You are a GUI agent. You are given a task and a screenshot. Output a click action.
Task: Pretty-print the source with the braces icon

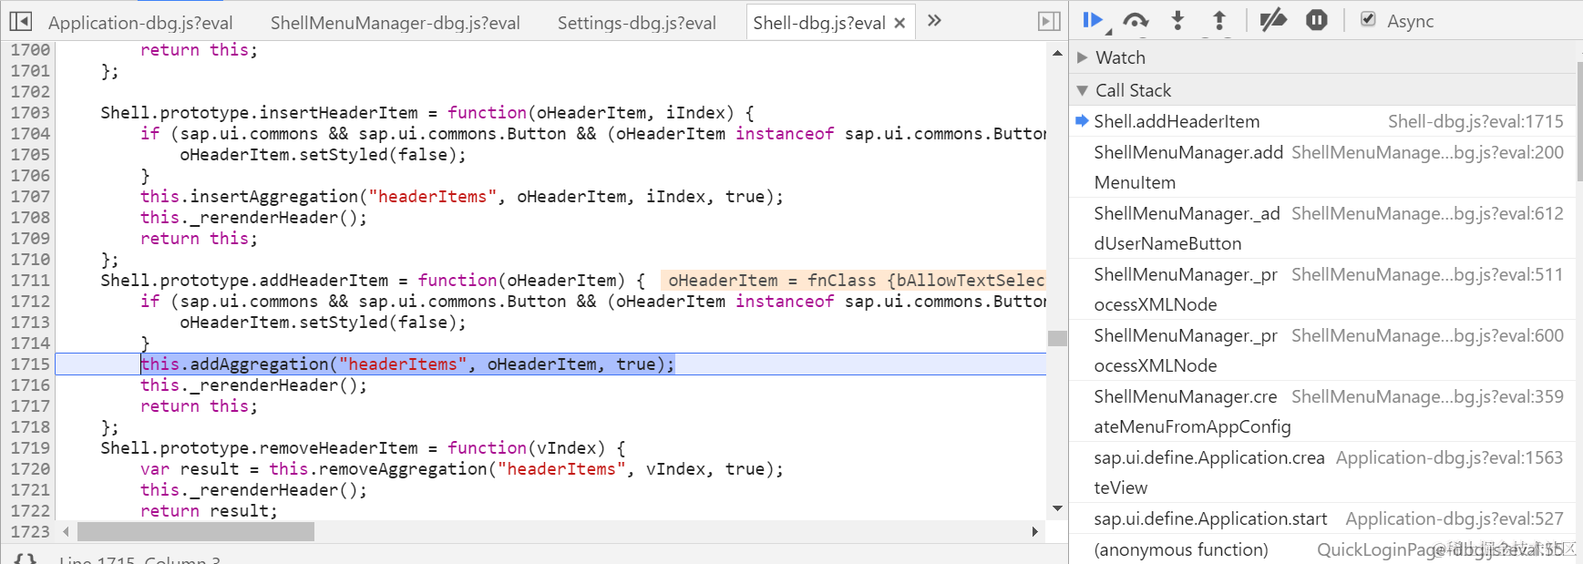(x=25, y=559)
